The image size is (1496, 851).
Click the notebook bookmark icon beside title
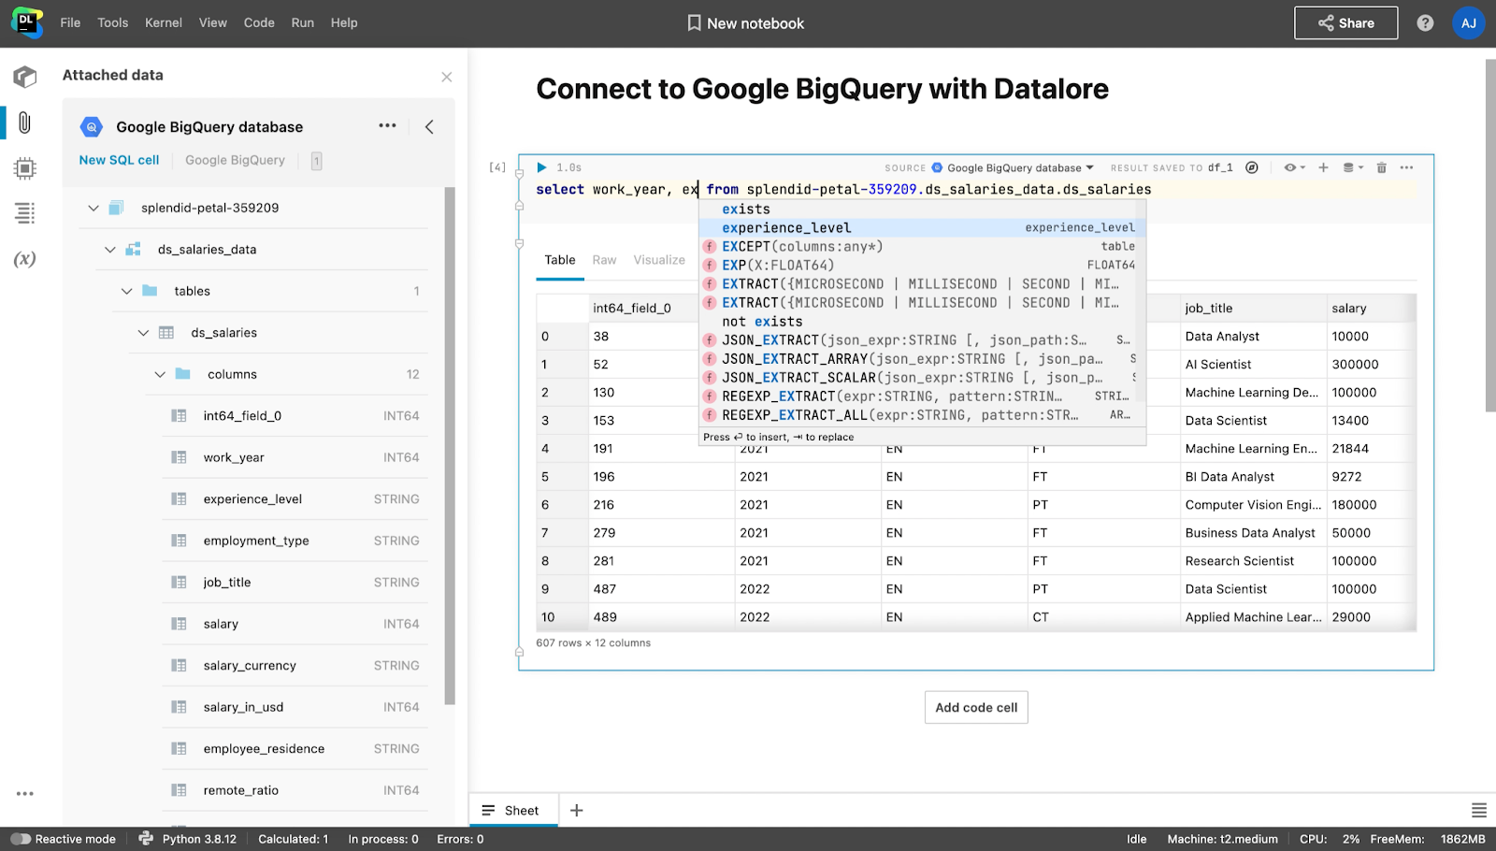694,23
